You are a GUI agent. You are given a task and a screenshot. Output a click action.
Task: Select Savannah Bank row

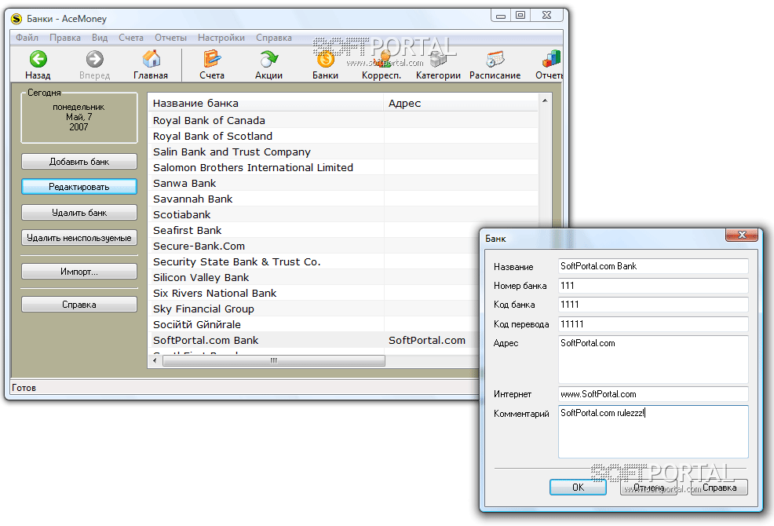click(342, 199)
